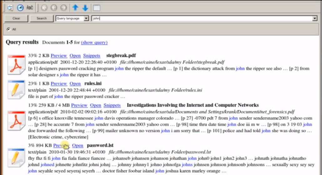
Task: Click the stegbreak.pdf title text
Action: (x=121, y=56)
